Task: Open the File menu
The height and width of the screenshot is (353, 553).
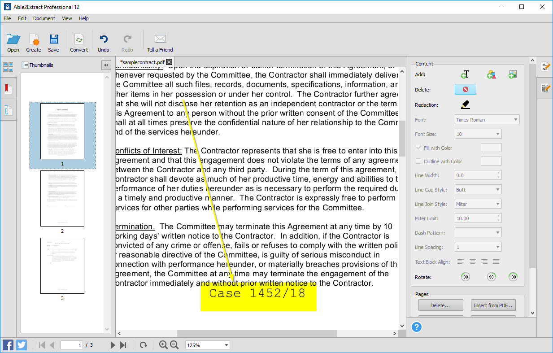Action: [x=7, y=18]
